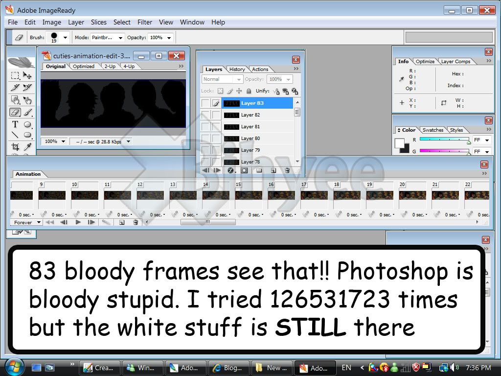Select the Line tool

point(15,135)
